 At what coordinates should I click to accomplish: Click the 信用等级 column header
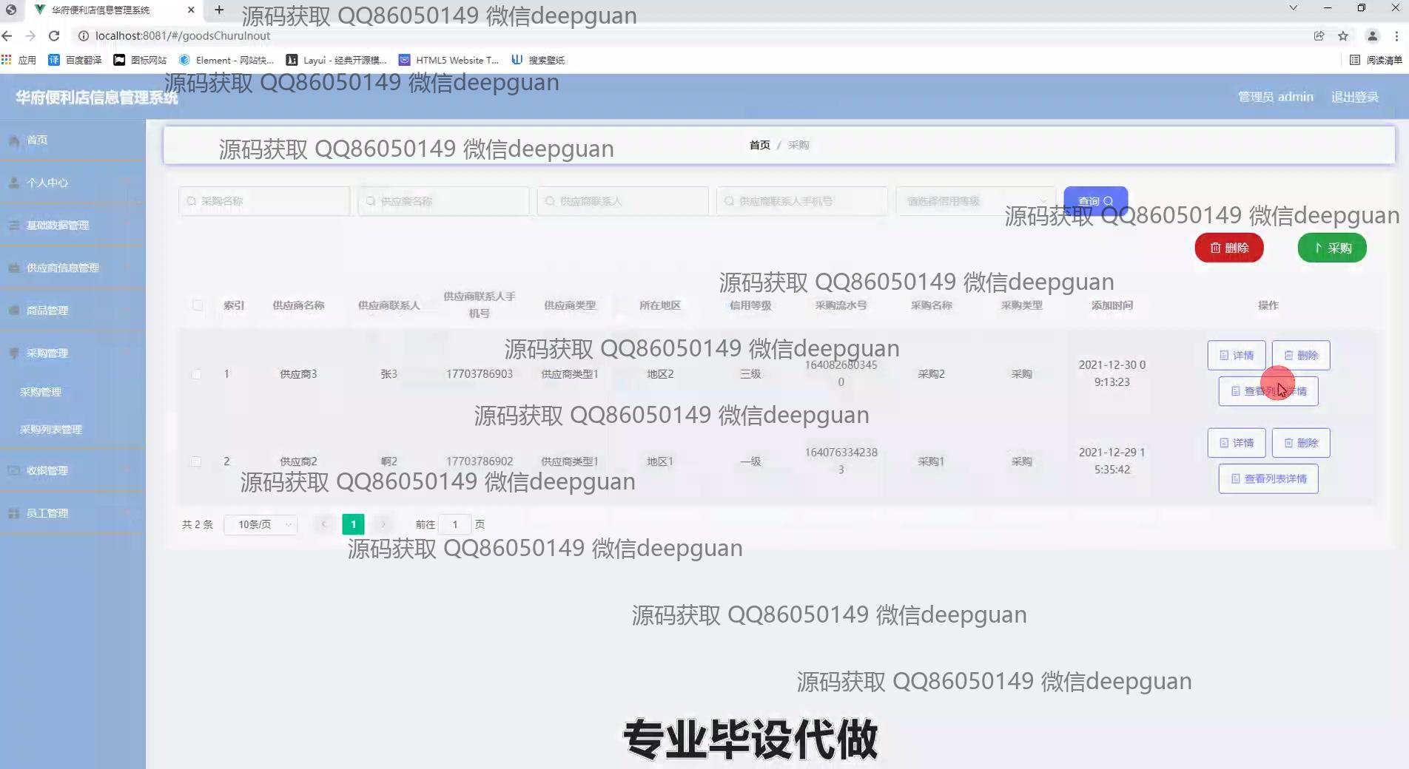[750, 305]
